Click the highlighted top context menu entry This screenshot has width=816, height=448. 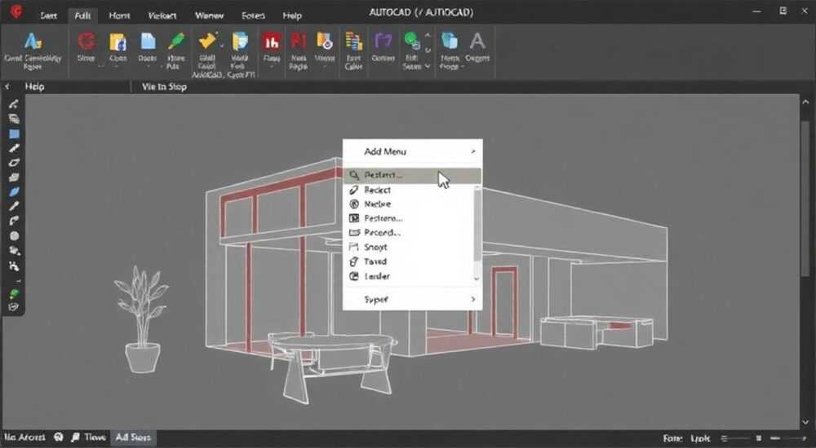pyautogui.click(x=412, y=175)
